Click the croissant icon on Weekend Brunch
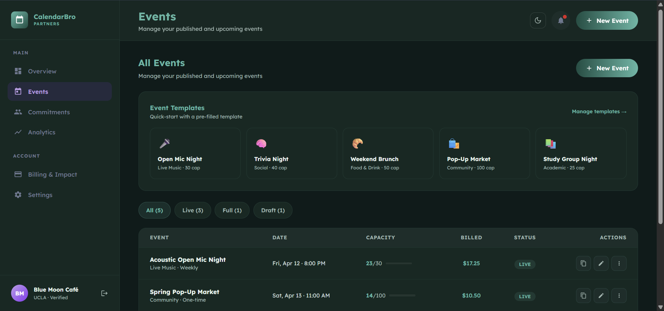Viewport: 664px width, 311px height. (357, 143)
